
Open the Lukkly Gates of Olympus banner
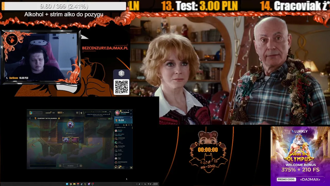[x=300, y=156]
